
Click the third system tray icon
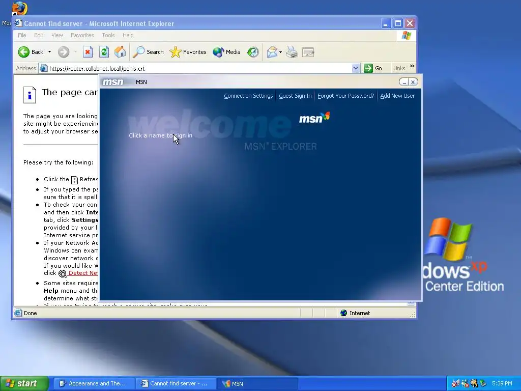(474, 383)
